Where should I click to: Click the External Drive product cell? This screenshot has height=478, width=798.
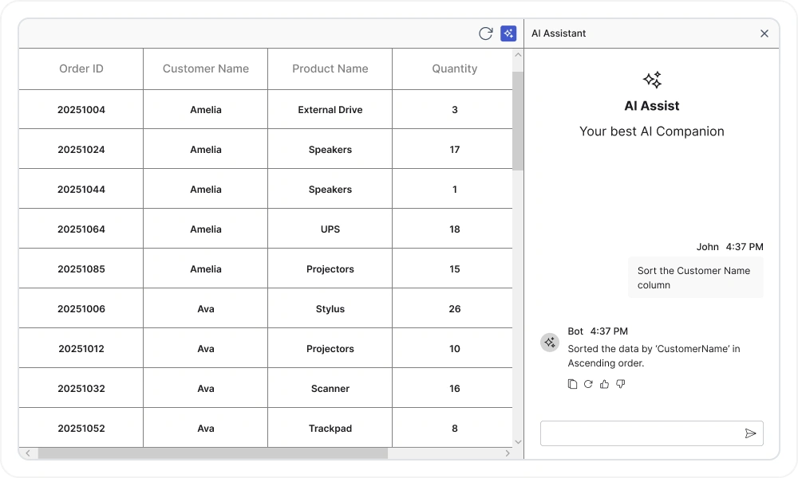point(330,110)
